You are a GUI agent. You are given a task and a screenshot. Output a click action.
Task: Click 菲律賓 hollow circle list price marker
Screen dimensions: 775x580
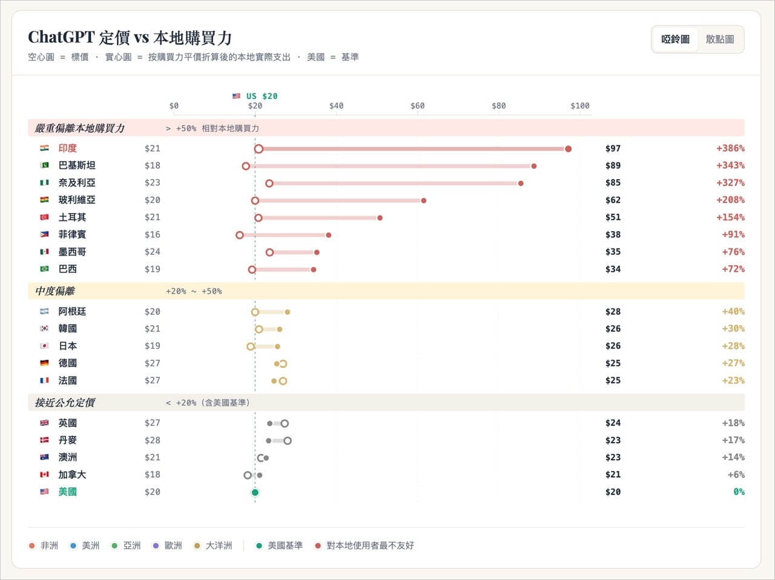[x=240, y=235]
